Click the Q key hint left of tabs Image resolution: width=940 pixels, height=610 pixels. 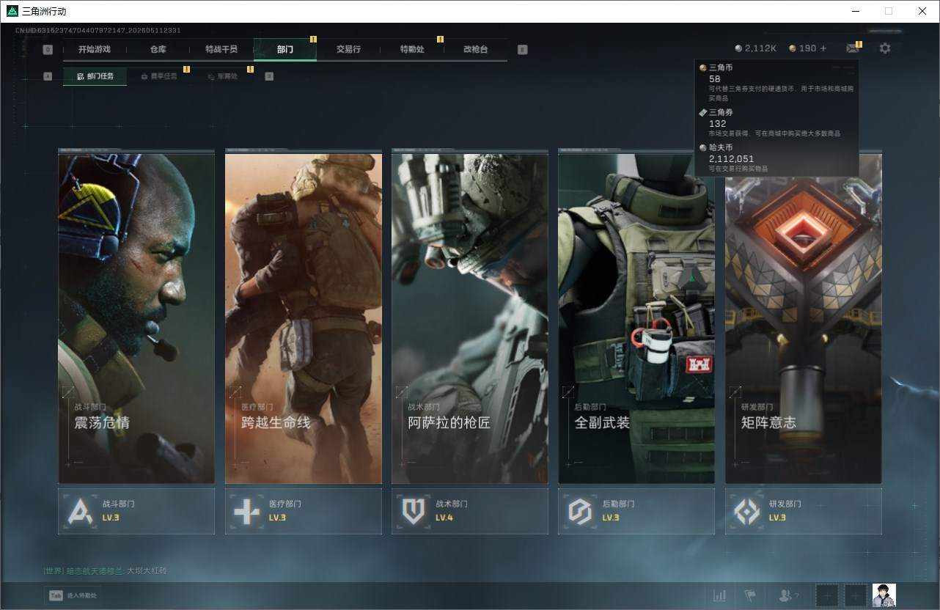coord(48,50)
